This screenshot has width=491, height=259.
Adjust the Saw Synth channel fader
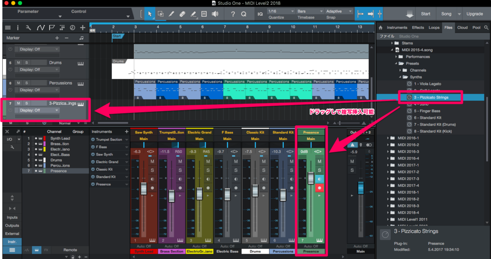tap(143, 188)
